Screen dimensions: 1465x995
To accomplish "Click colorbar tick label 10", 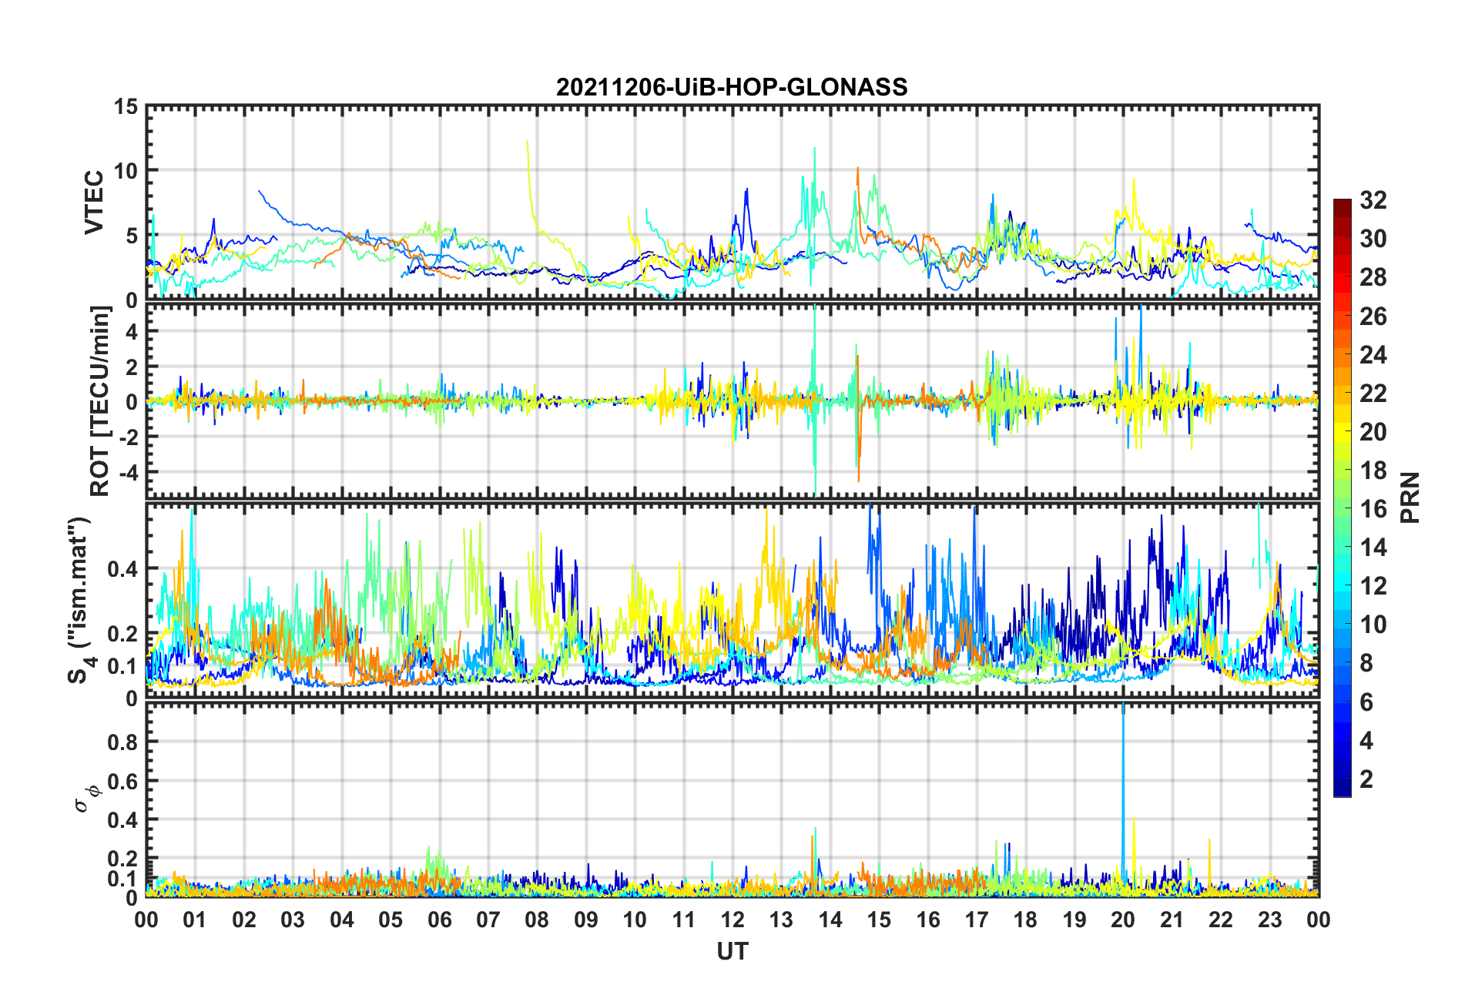I will [1373, 625].
